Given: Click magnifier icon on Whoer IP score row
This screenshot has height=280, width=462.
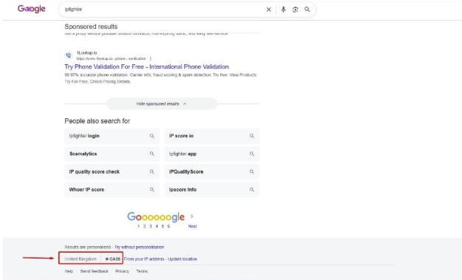Looking at the screenshot, I should coord(152,190).
